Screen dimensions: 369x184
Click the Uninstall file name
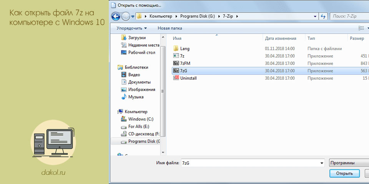pyautogui.click(x=188, y=78)
